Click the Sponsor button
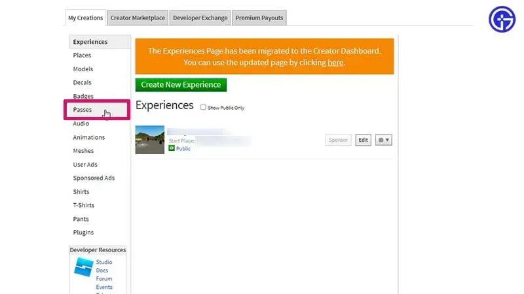 click(x=338, y=140)
